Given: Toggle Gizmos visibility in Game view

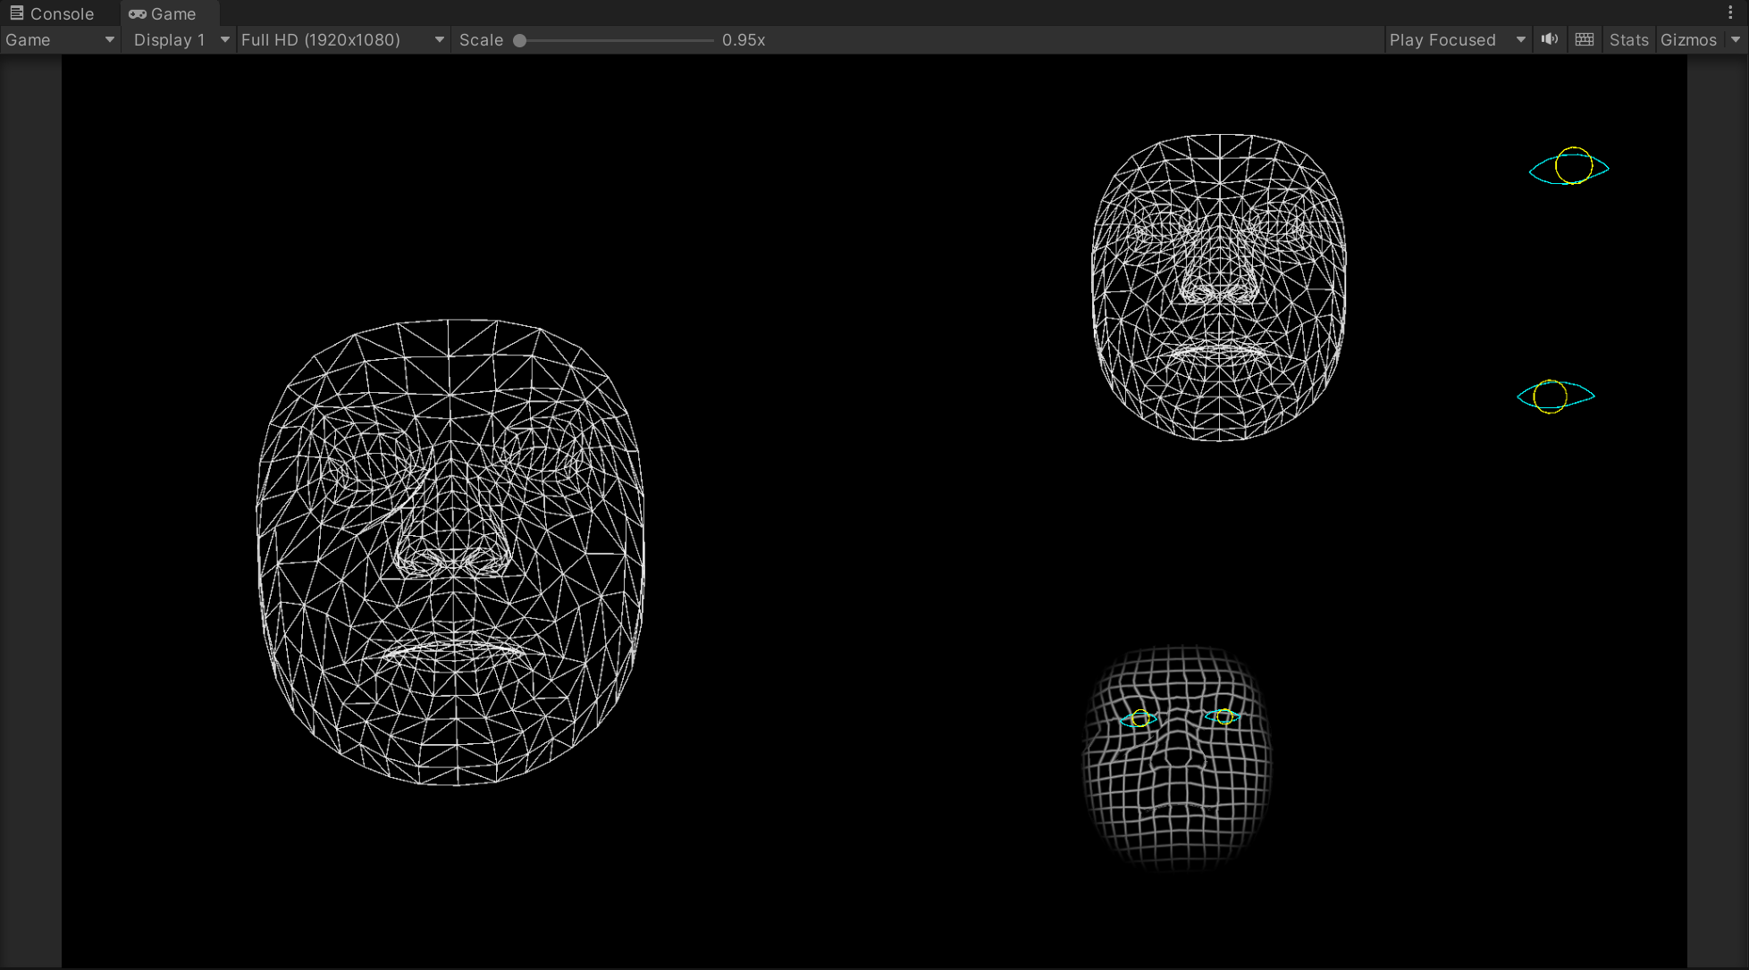Looking at the screenshot, I should [1688, 40].
